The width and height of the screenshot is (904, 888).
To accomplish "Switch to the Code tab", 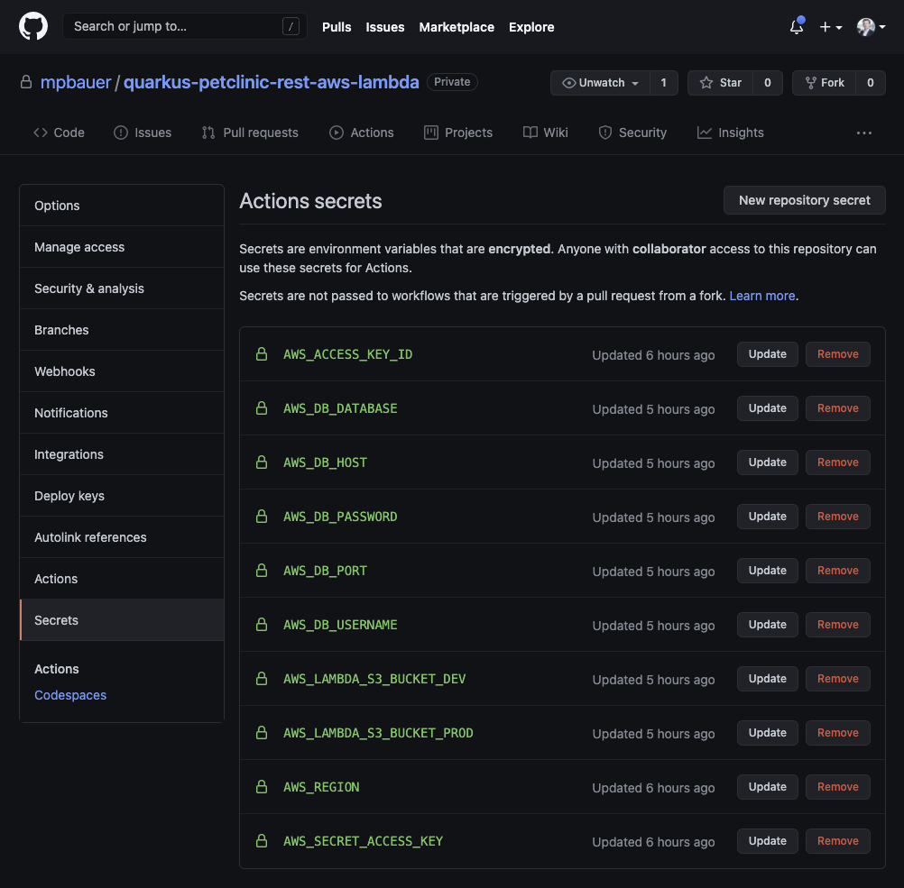I will [59, 133].
